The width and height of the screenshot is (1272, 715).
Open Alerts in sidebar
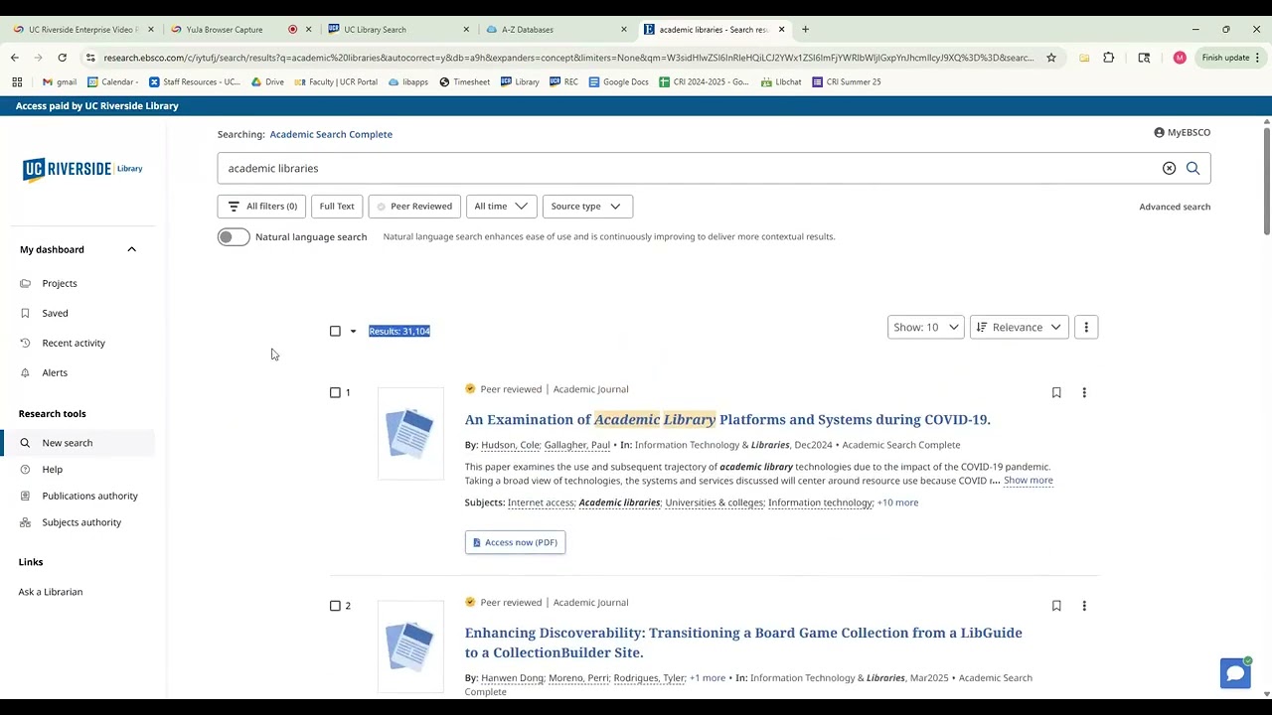point(55,373)
